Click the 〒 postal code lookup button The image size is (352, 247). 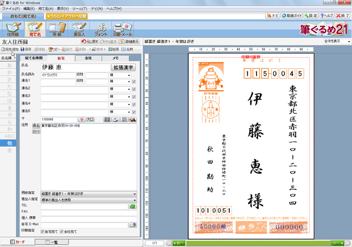tap(81, 119)
